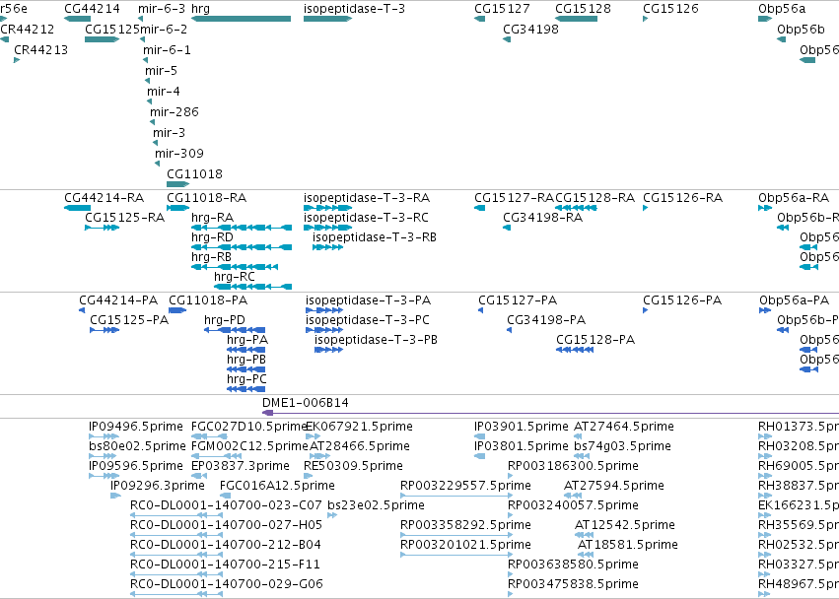This screenshot has width=839, height=599.
Task: Select the CG15128-RA transcript
Action: click(577, 208)
